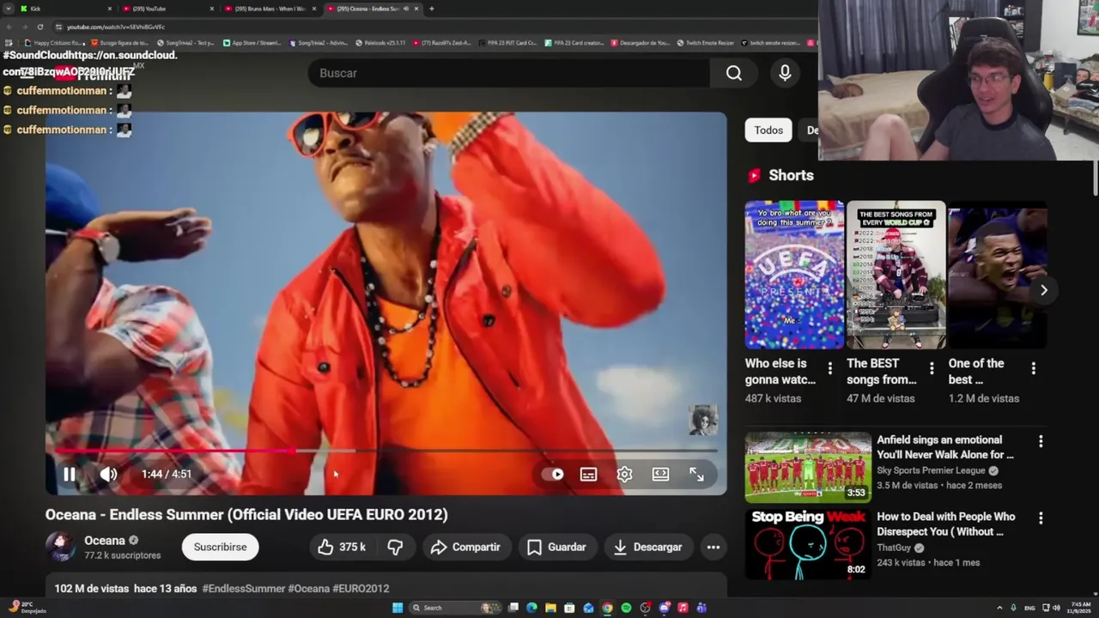Open the Oceana channel name link
The width and height of the screenshot is (1099, 618).
coord(105,541)
